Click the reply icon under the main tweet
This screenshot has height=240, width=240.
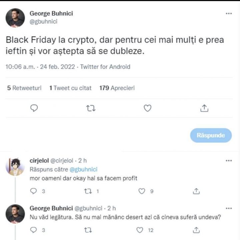click(34, 108)
